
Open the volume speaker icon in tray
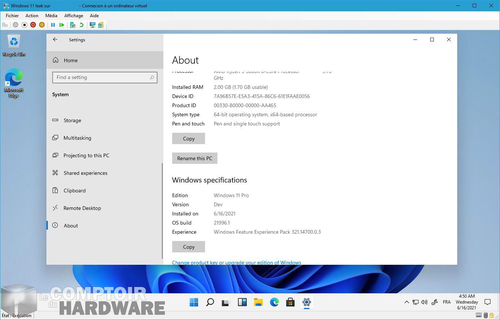click(x=424, y=302)
